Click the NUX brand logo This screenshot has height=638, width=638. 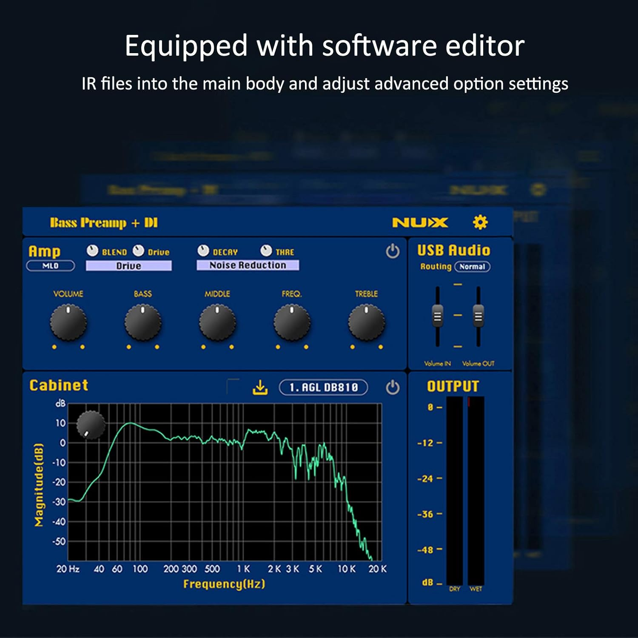(420, 222)
